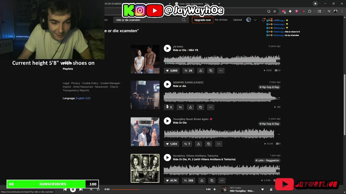
Task: Repost the SEMPIRE [UNRELEASED] track
Action: pos(180,107)
